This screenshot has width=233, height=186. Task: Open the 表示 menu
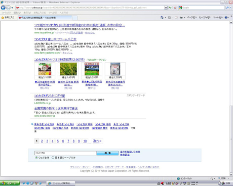pyautogui.click(x=27, y=13)
